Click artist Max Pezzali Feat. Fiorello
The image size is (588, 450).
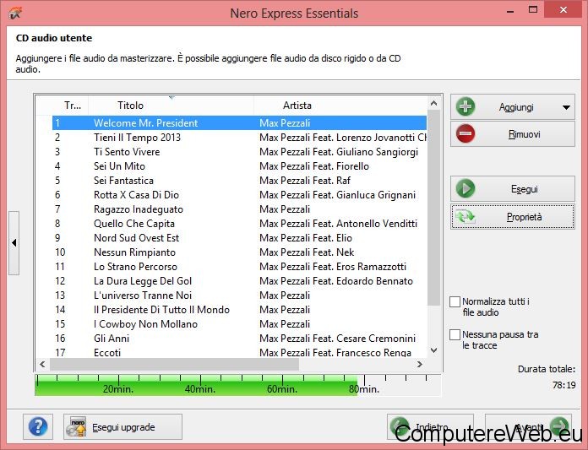pyautogui.click(x=314, y=166)
